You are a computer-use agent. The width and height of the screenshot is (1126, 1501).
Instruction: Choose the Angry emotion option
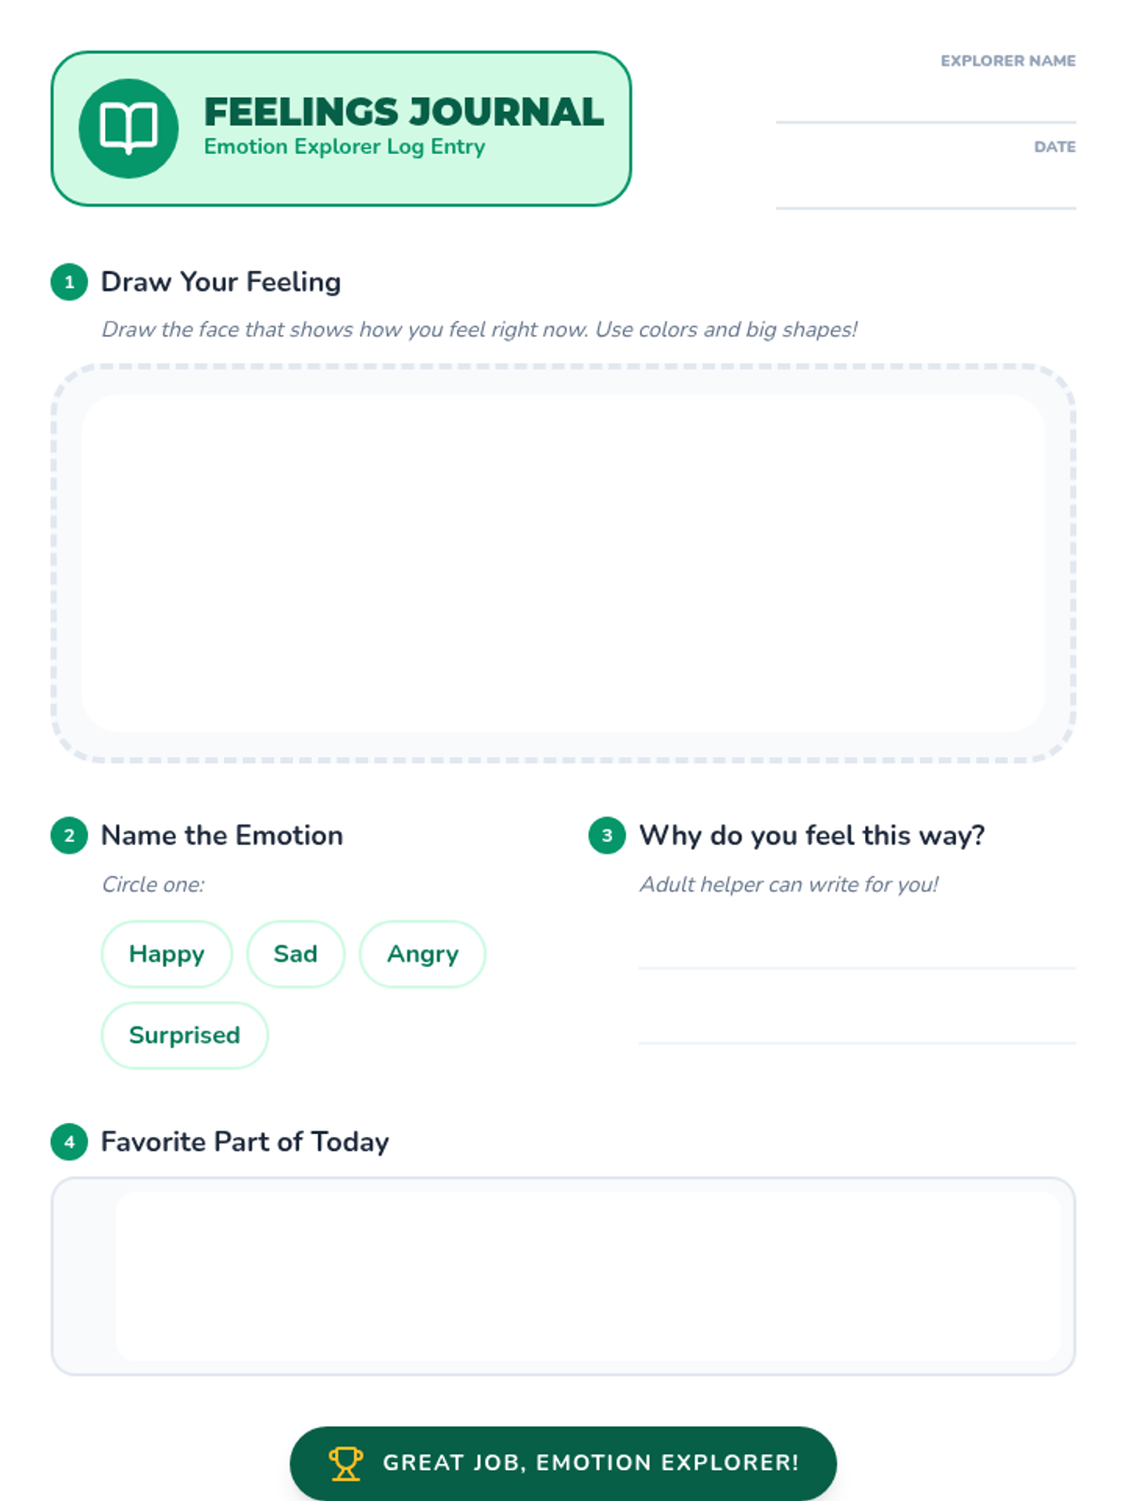point(422,954)
